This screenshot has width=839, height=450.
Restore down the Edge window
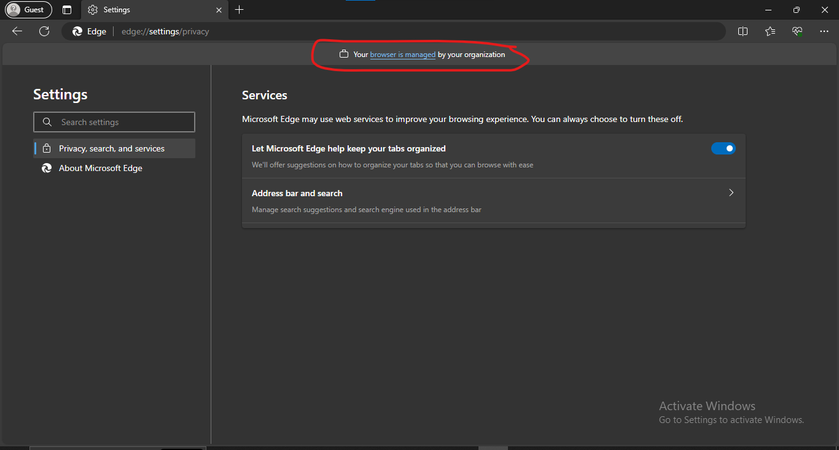796,10
